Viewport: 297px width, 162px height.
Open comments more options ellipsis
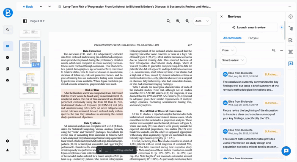281,50
